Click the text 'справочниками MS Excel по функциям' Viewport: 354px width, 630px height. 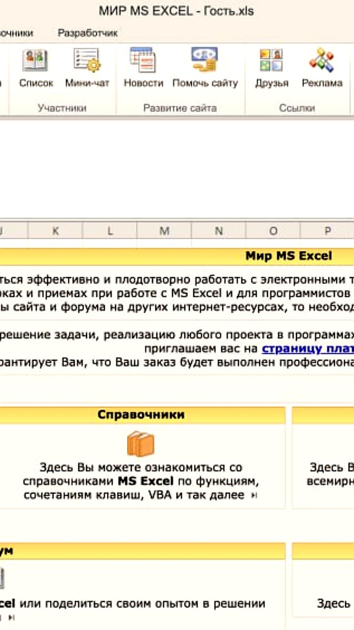click(x=141, y=481)
